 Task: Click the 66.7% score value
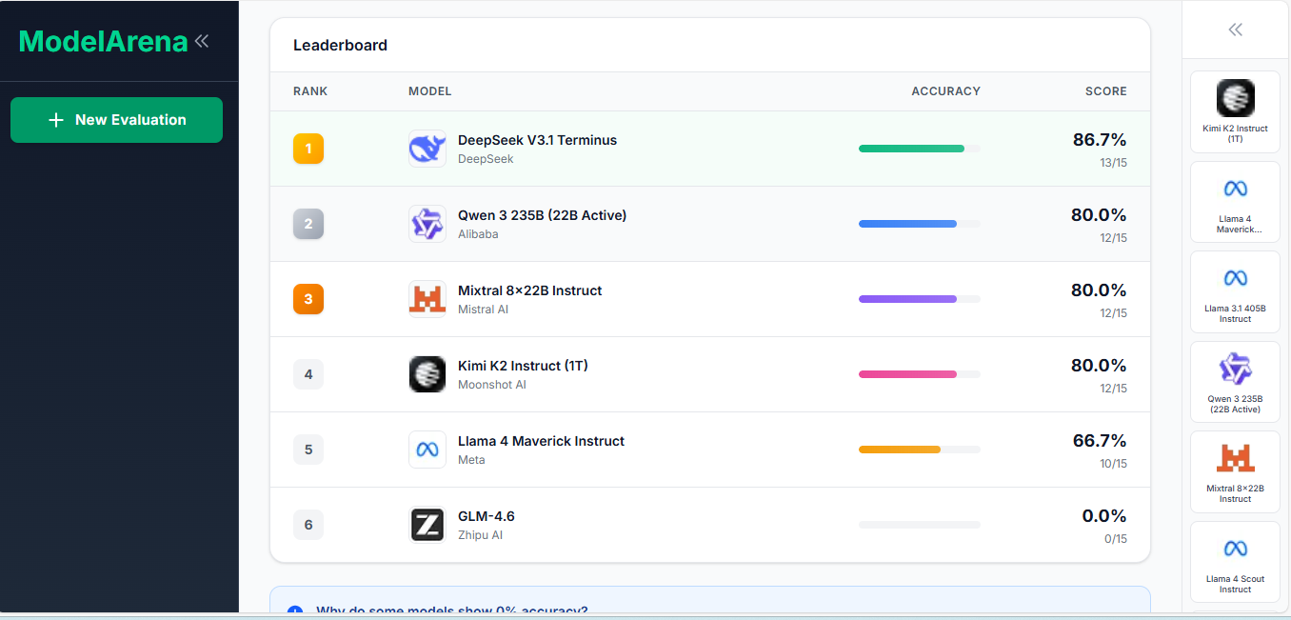click(1100, 441)
